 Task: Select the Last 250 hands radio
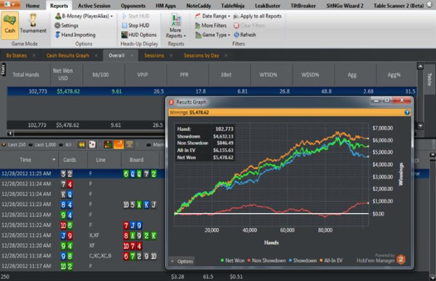(14, 145)
